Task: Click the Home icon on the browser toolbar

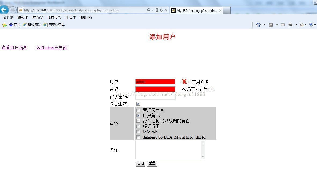Action: [258, 24]
